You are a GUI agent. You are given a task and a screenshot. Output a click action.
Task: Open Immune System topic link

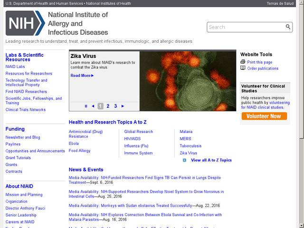pos(138,153)
